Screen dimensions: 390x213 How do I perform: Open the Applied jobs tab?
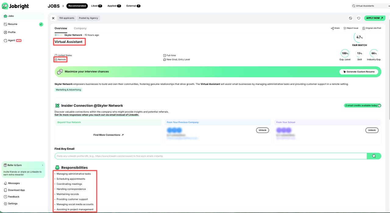[114, 6]
